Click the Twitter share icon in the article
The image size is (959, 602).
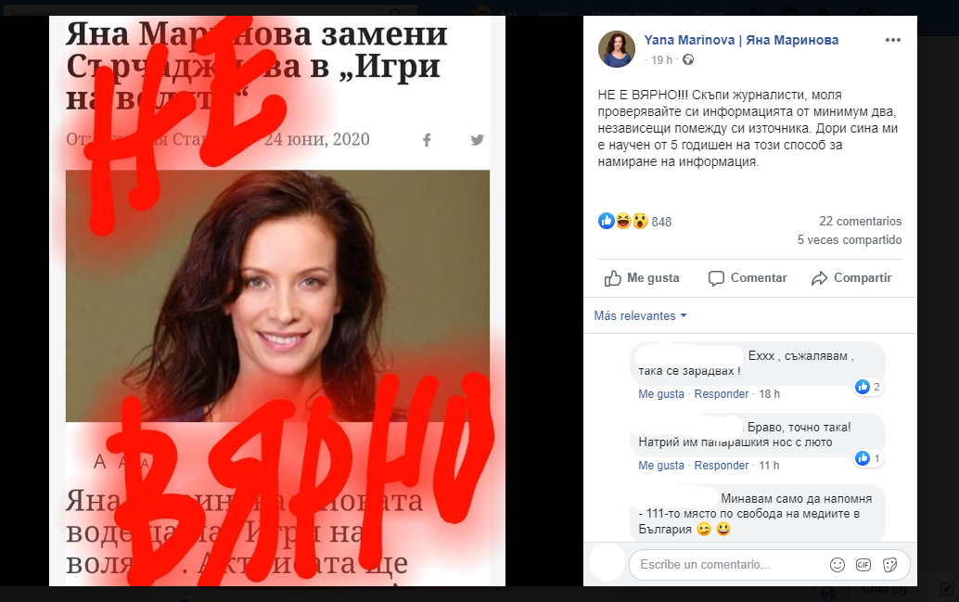point(477,140)
